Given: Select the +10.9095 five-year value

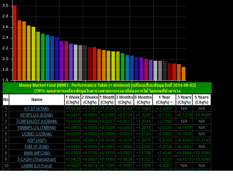Looking at the screenshot, I should click(x=202, y=115).
